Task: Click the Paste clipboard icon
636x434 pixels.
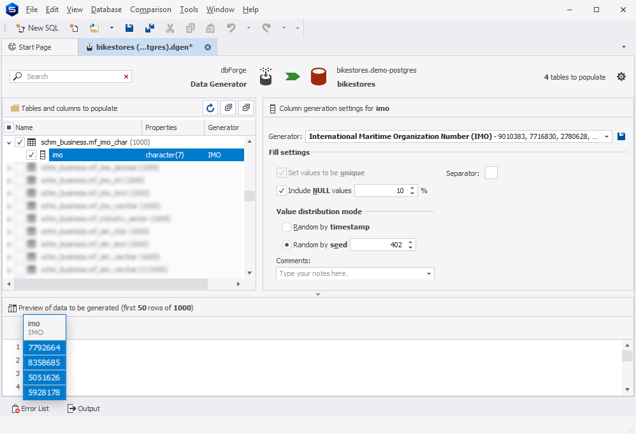Action: (x=210, y=28)
